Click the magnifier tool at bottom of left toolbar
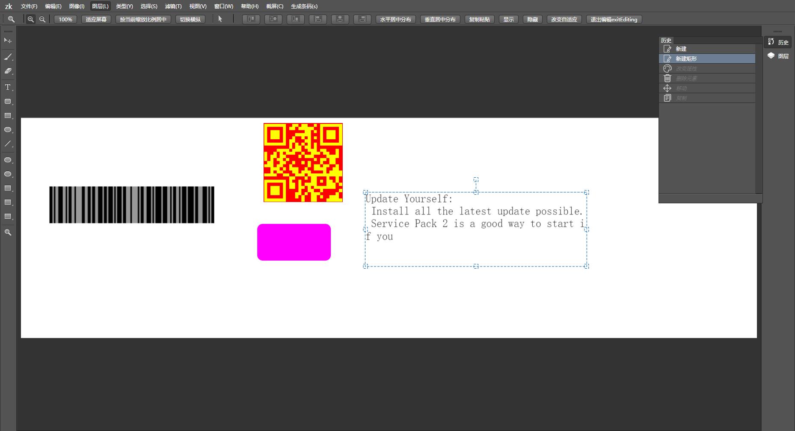This screenshot has width=795, height=431. (8, 232)
